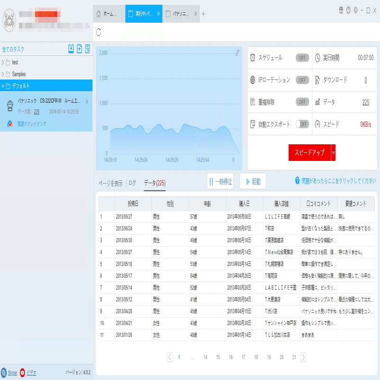Click the cell "T サンシャイン神戸店"
This screenshot has height=380, width=380.
click(281, 323)
